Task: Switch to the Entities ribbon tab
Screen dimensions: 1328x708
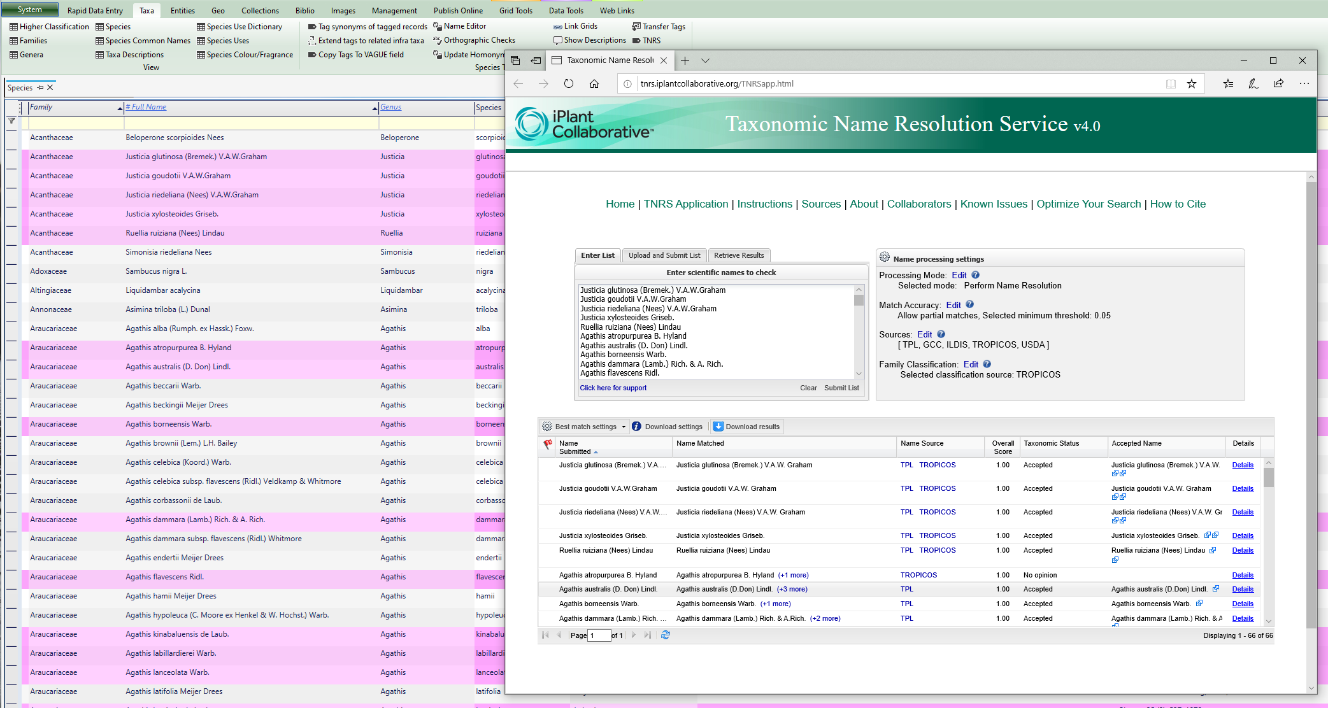Action: [x=183, y=10]
